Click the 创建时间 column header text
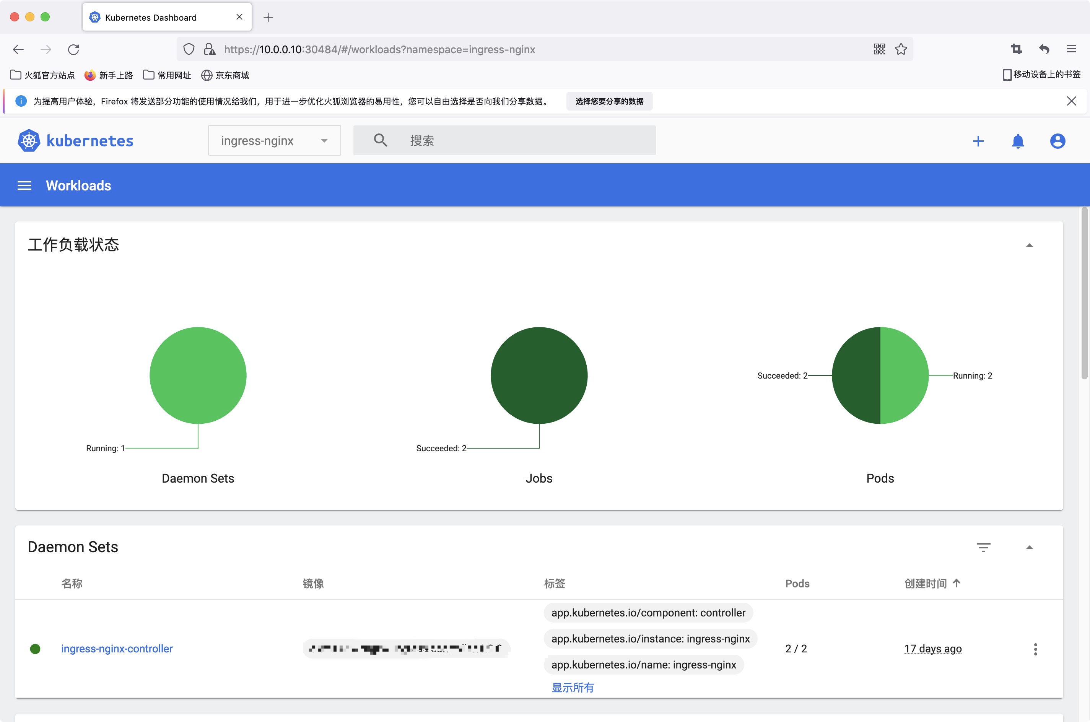The image size is (1090, 722). coord(926,584)
